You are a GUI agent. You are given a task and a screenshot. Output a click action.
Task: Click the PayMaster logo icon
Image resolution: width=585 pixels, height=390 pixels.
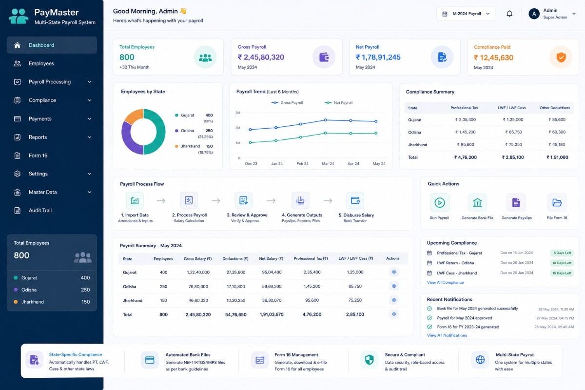pyautogui.click(x=19, y=16)
